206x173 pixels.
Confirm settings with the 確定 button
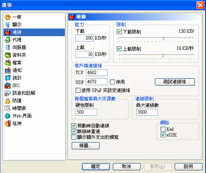pos(96,167)
